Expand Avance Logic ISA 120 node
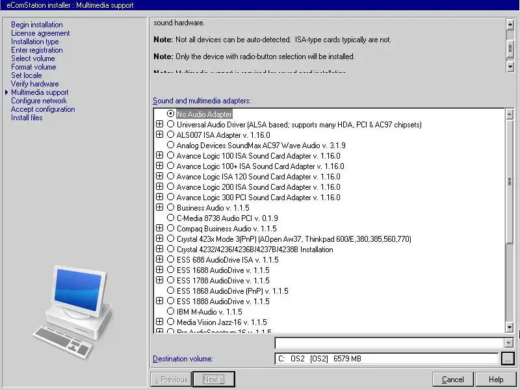520x390 pixels. 159,176
